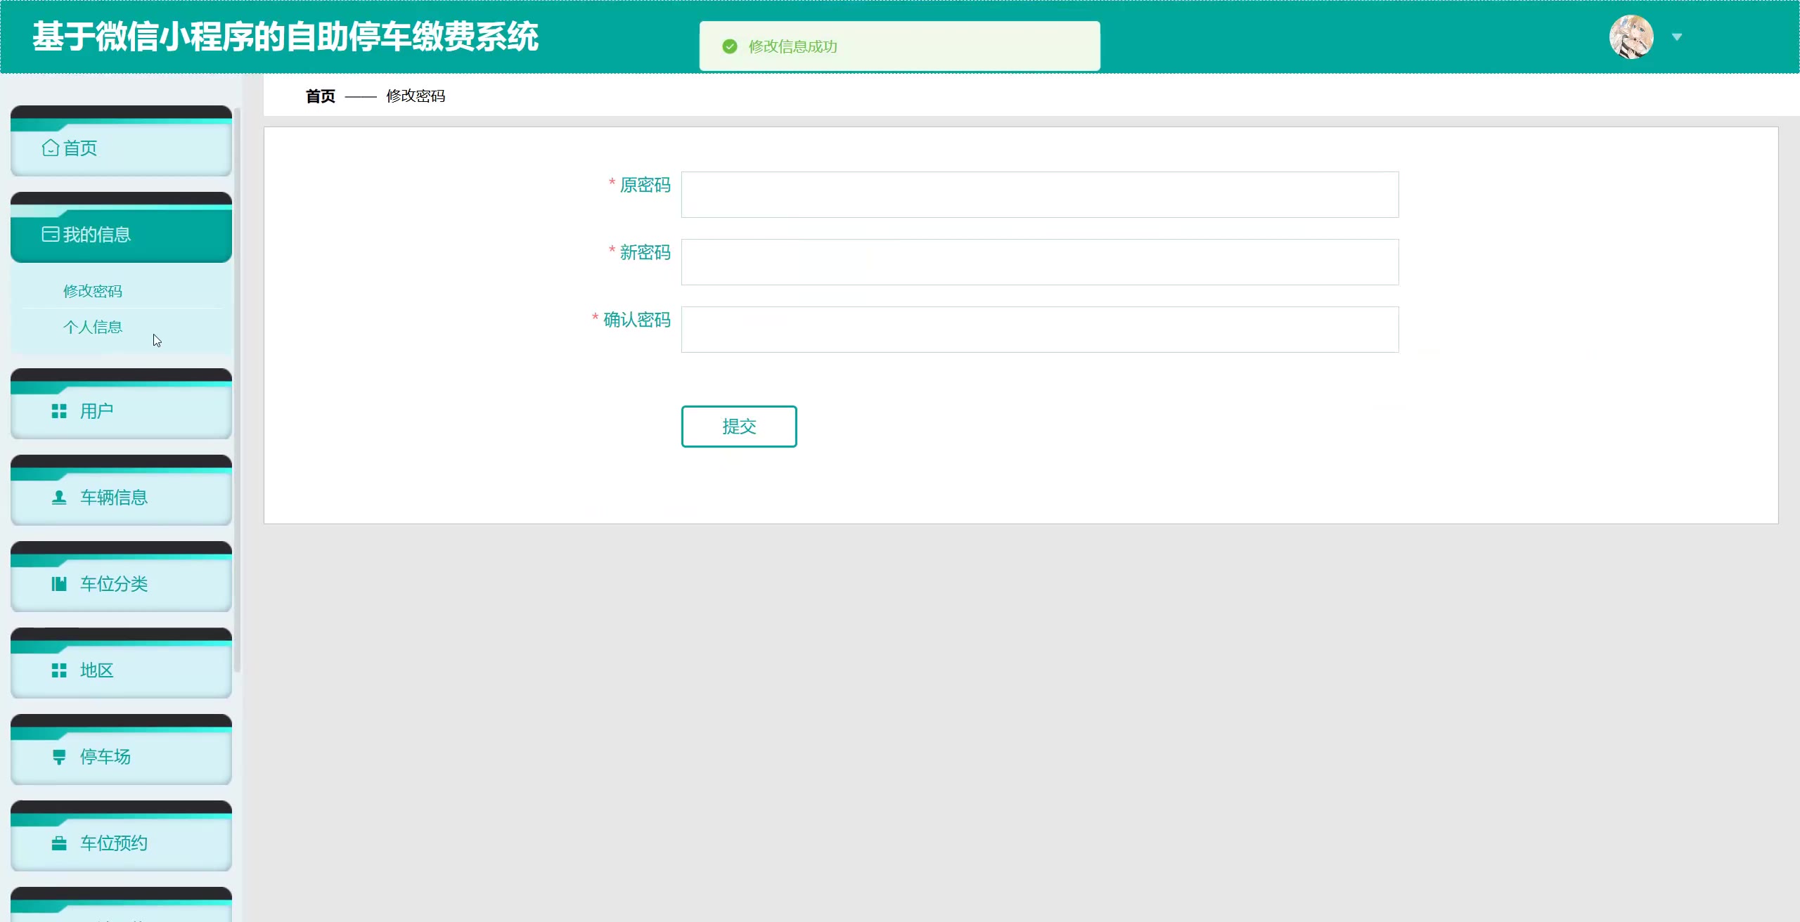Open the 个人信息 submenu item
This screenshot has height=922, width=1800.
click(x=93, y=327)
